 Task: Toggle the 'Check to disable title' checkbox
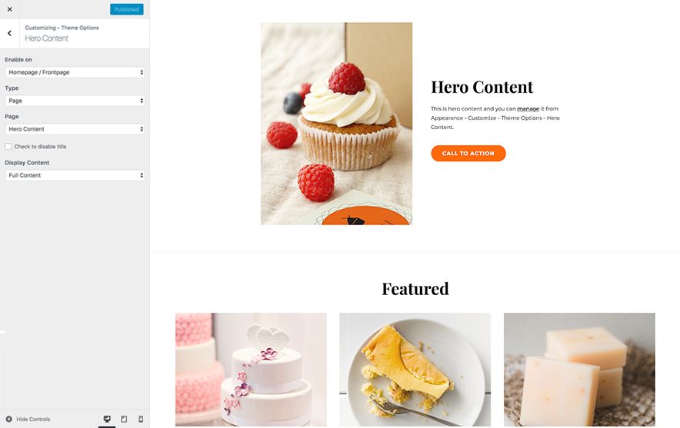click(x=8, y=147)
